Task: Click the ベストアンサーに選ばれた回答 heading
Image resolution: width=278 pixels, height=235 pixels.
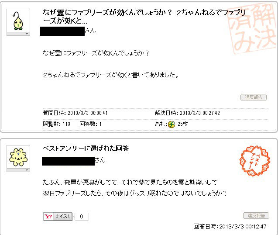Action: coord(86,149)
